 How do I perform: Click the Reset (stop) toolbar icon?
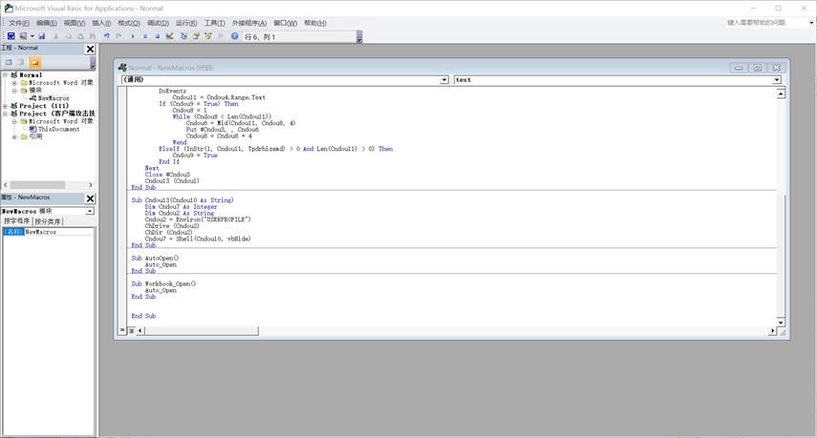[x=158, y=36]
